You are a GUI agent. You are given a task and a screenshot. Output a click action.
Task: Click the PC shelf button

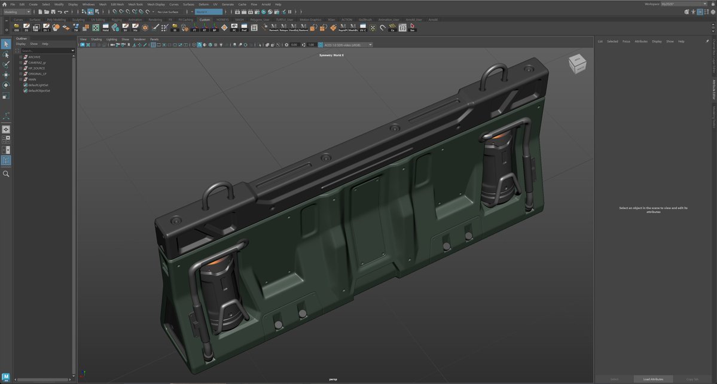pyautogui.click(x=234, y=28)
